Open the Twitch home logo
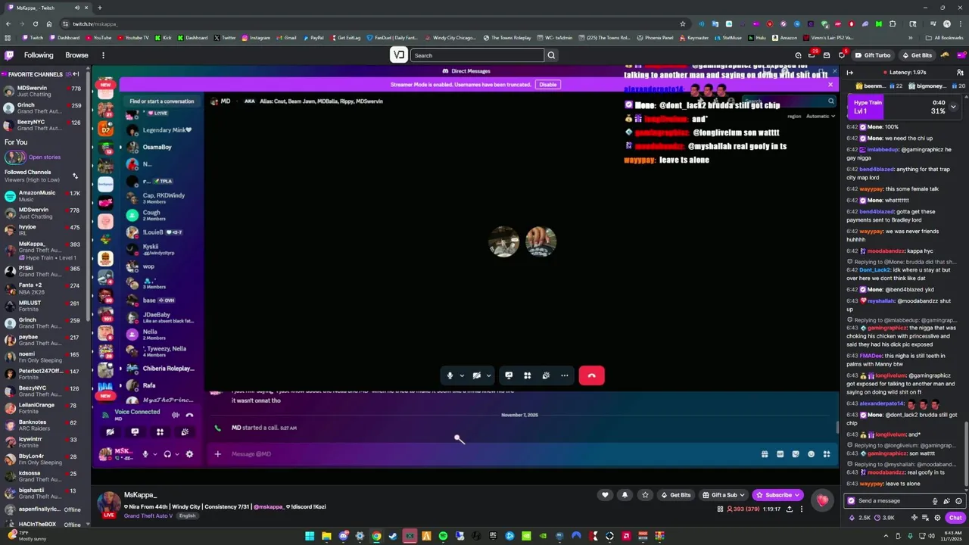The image size is (969, 545). point(9,55)
